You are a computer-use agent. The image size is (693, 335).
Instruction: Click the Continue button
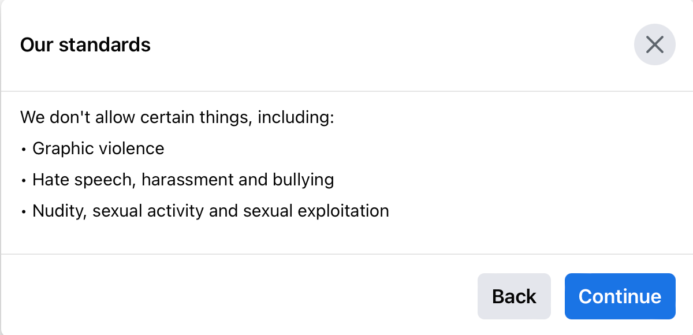620,296
